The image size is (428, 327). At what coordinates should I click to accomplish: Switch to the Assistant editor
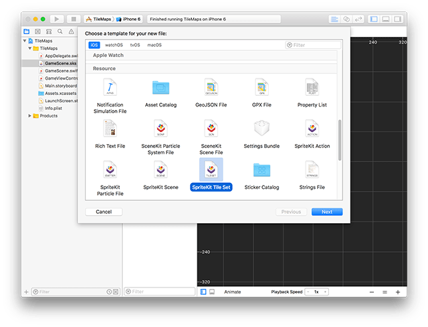pyautogui.click(x=346, y=19)
